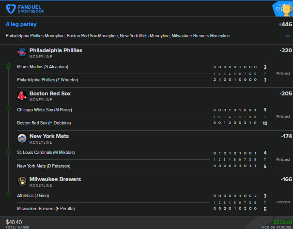
Task: Click the -205 Red Sox odds
Action: point(286,93)
